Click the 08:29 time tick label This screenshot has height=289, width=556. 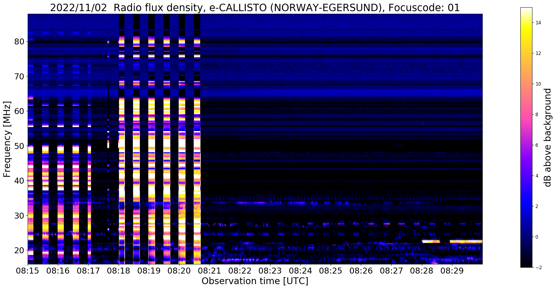point(452,271)
